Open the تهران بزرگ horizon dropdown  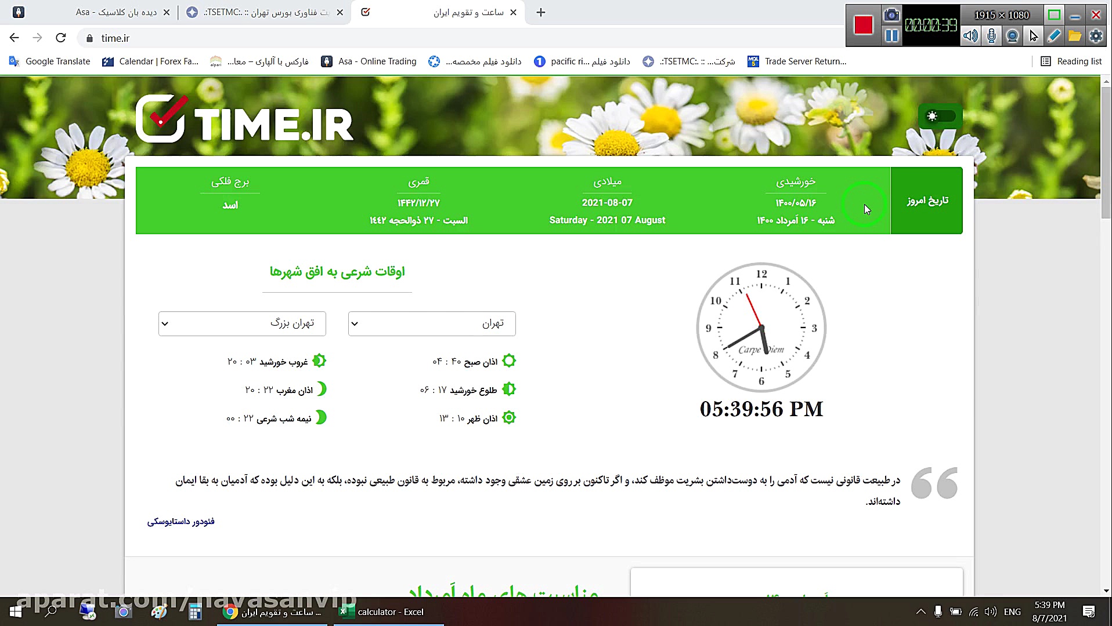pyautogui.click(x=241, y=323)
